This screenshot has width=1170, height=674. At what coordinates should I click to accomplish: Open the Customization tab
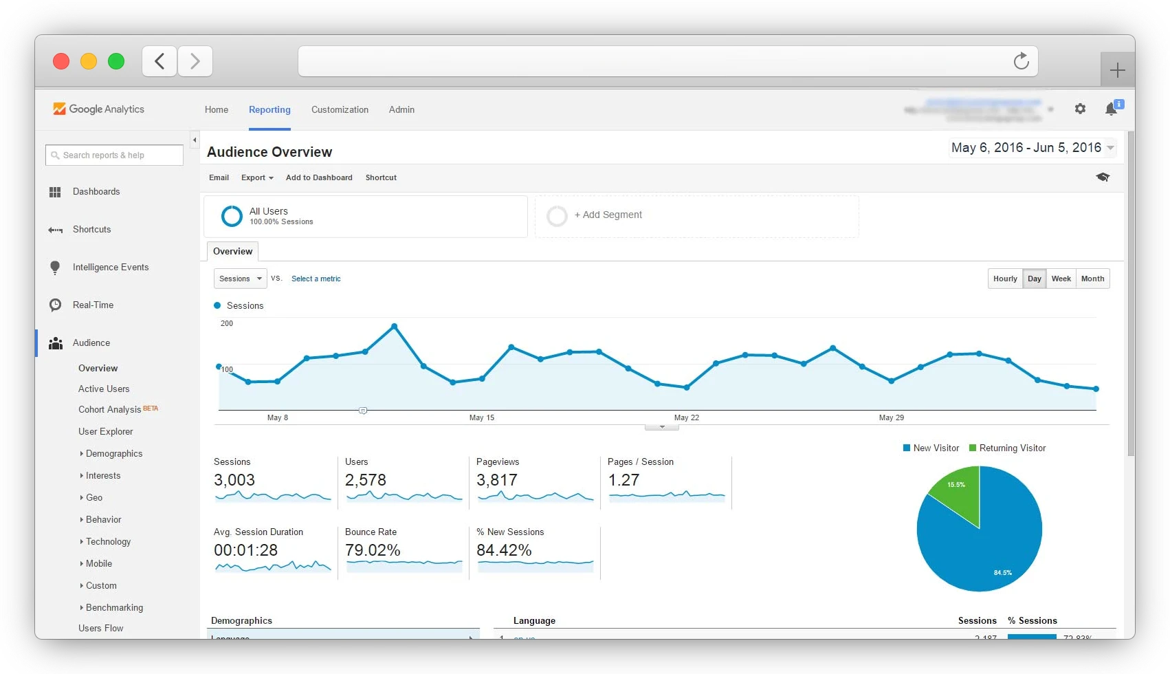pyautogui.click(x=340, y=109)
